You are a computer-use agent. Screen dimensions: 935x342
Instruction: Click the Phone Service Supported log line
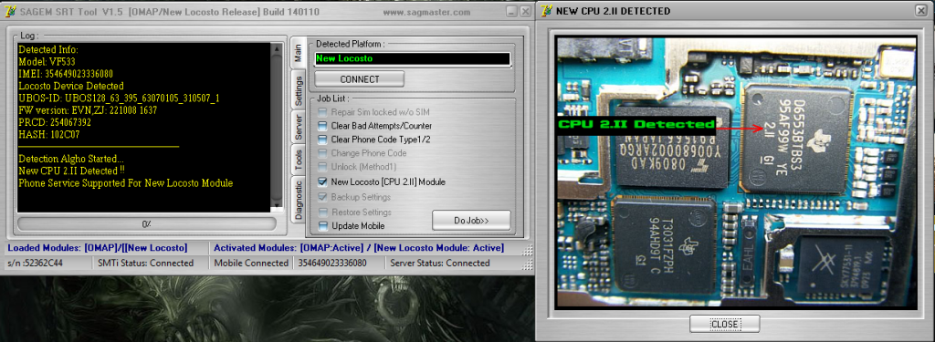[x=126, y=183]
